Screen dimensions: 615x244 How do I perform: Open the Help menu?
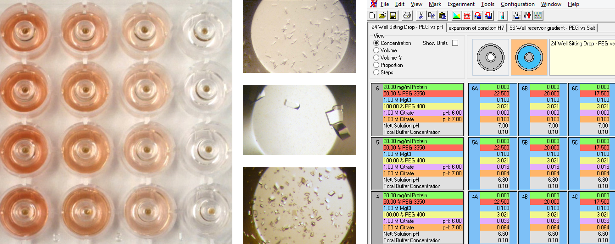point(573,4)
